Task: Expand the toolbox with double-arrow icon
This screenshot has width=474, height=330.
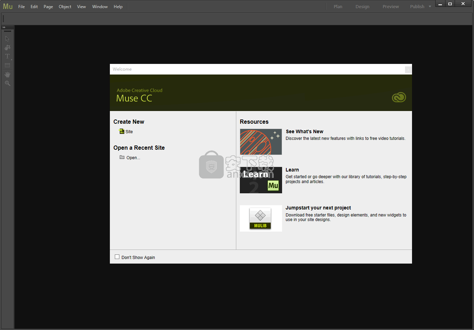Action: pos(4,27)
